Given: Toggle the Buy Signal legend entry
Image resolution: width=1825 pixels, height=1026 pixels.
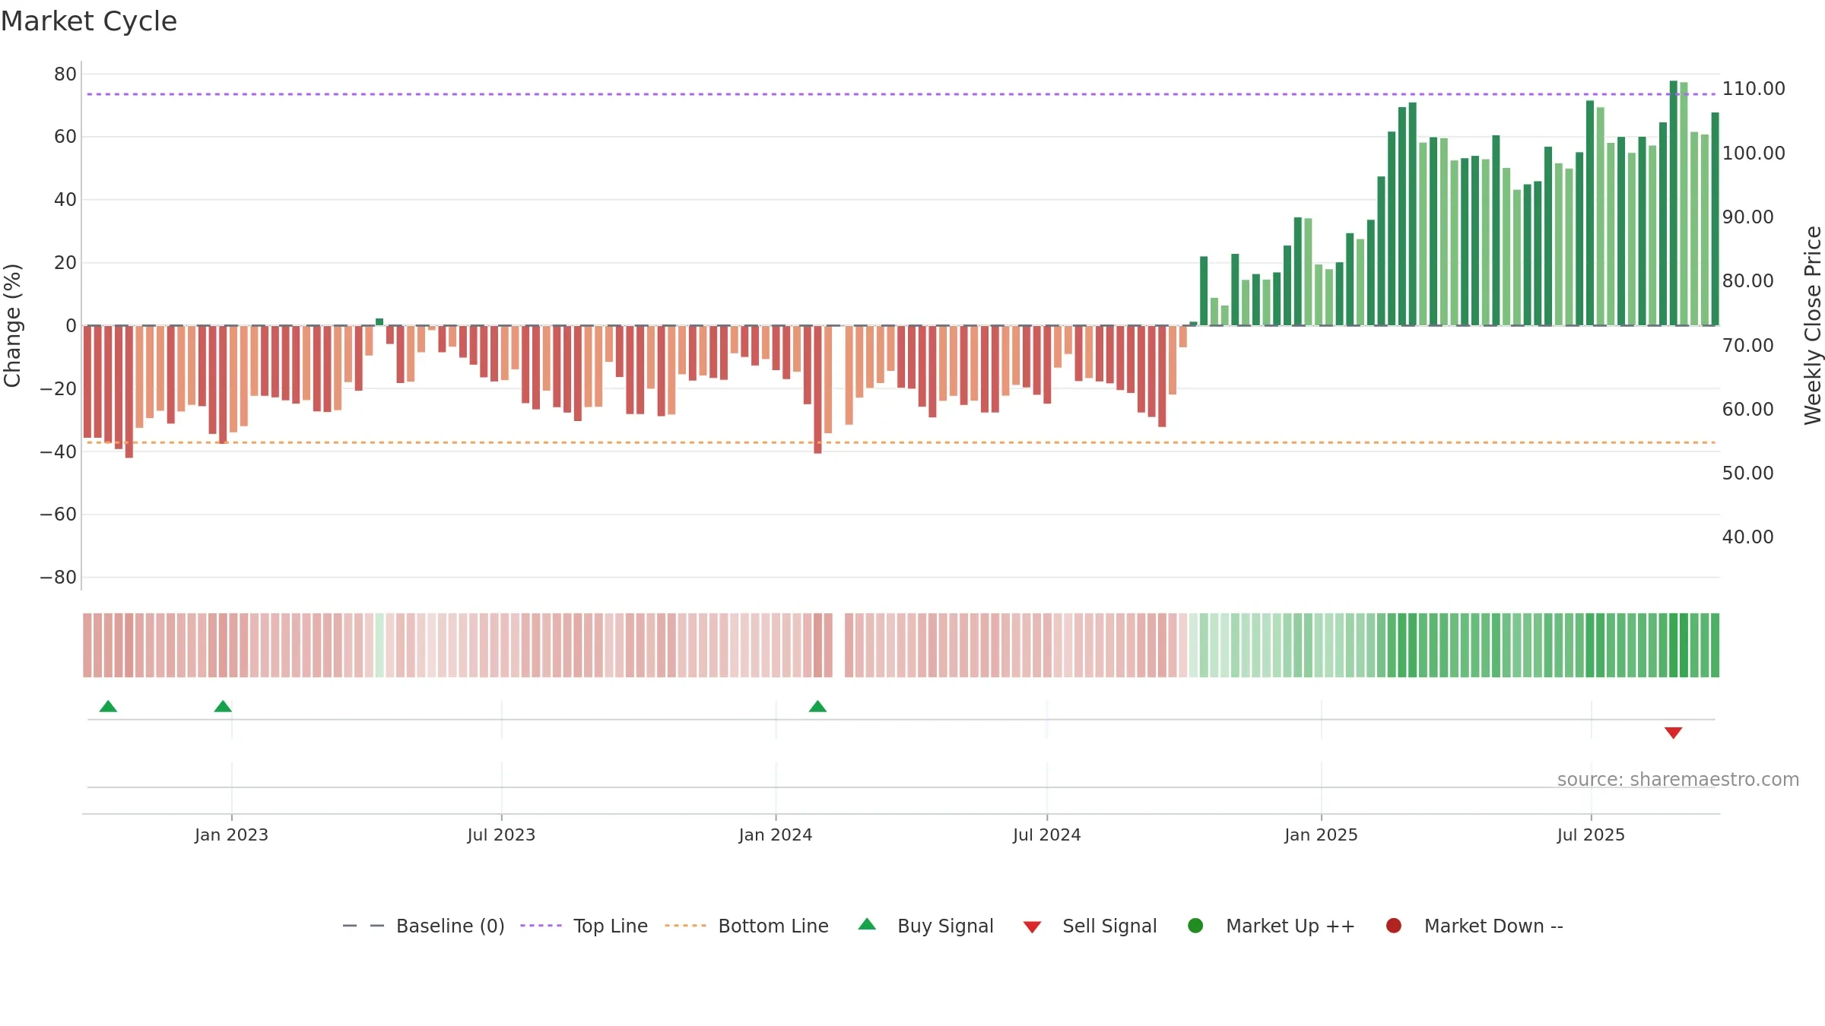Looking at the screenshot, I should tap(925, 926).
